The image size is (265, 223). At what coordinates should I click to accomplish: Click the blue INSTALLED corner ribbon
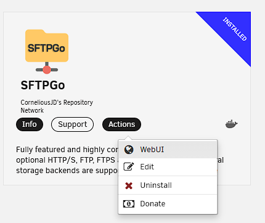(229, 32)
